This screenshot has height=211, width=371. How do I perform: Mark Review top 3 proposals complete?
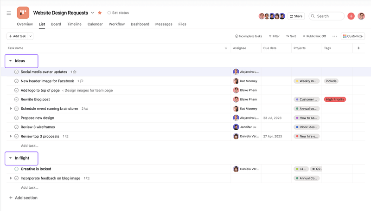(x=16, y=136)
